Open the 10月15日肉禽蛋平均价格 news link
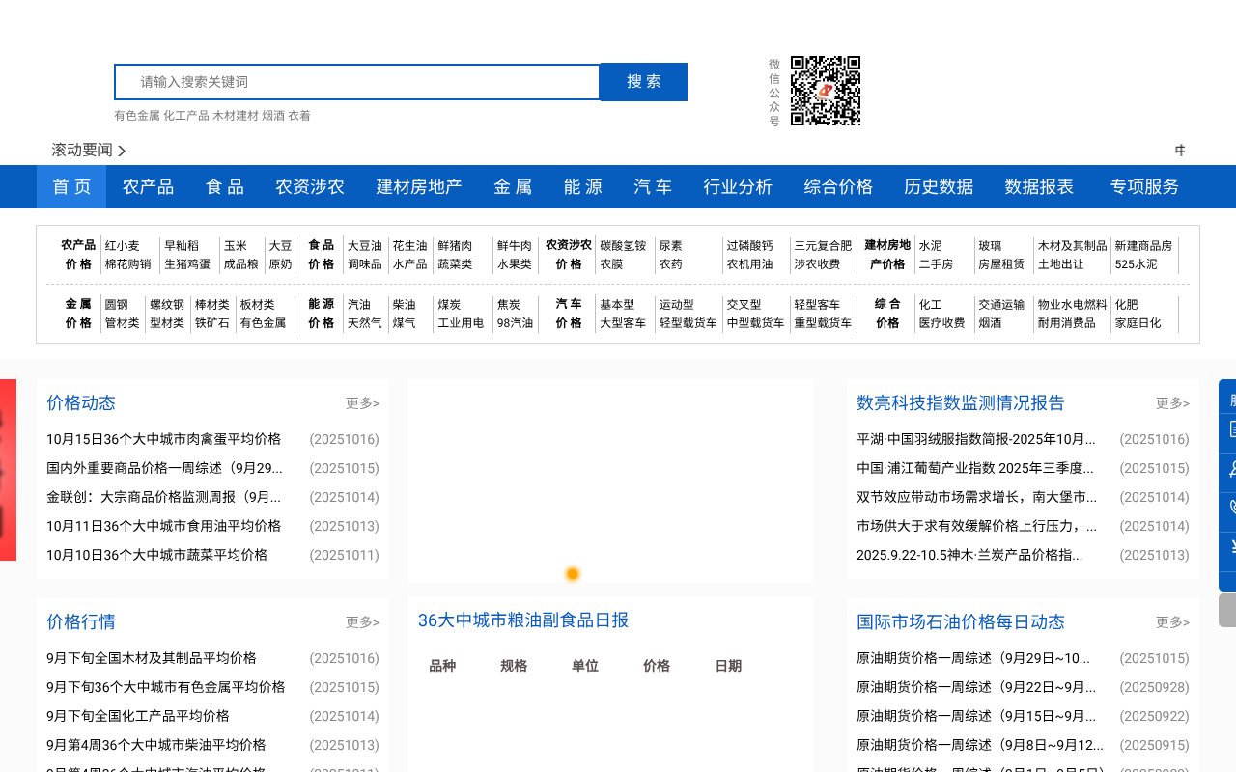This screenshot has height=772, width=1236. 163,439
